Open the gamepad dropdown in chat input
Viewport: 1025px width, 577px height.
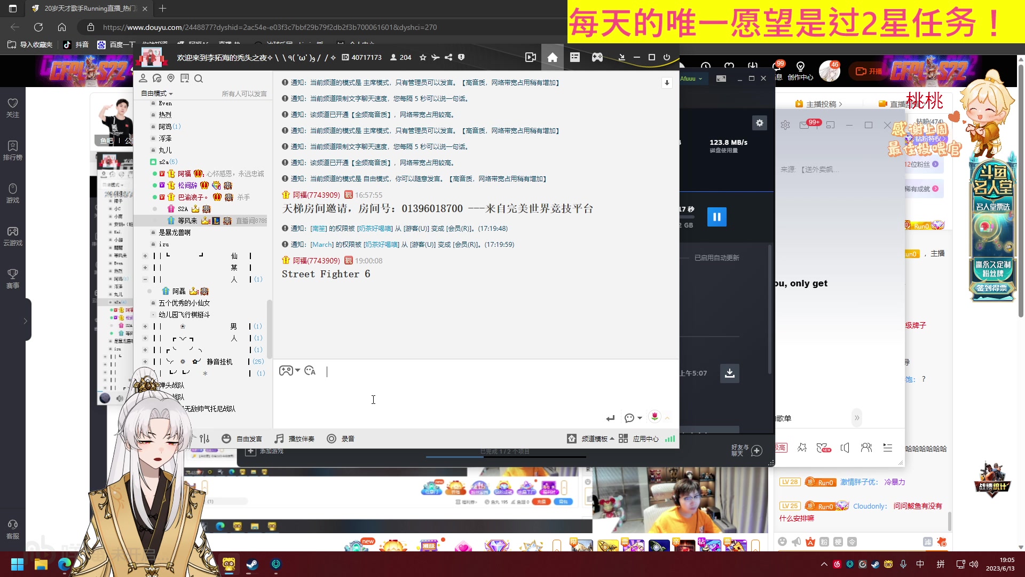289,371
